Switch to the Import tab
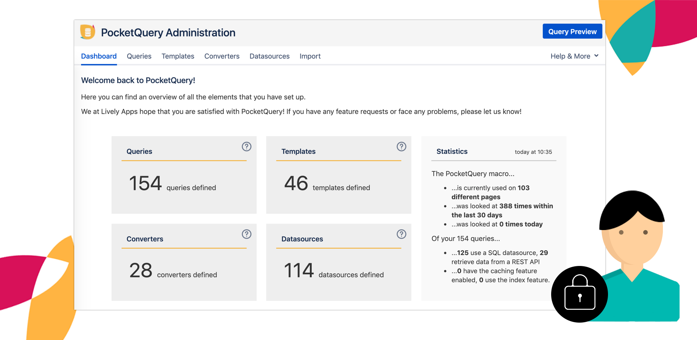 (310, 56)
